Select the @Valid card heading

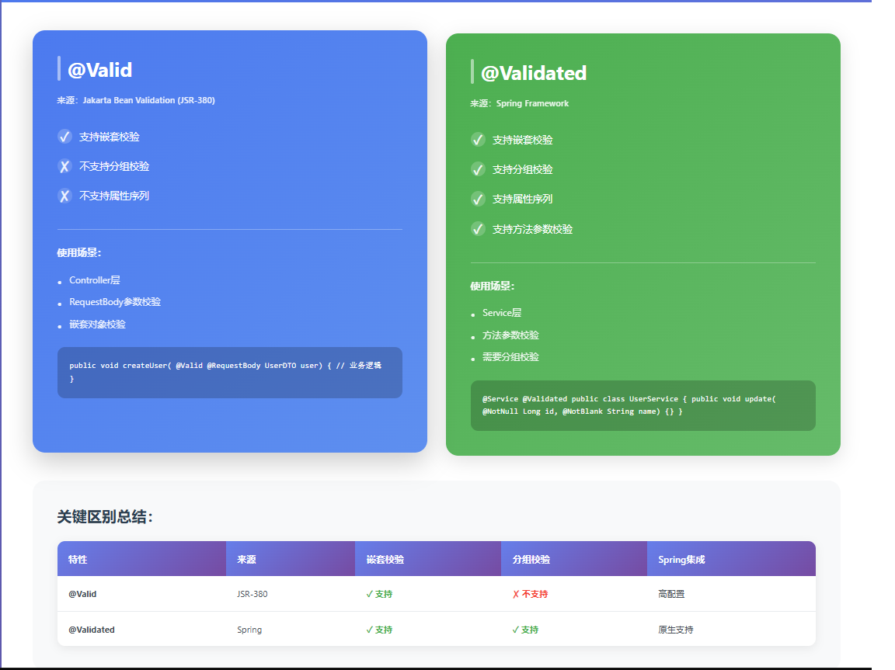(100, 70)
